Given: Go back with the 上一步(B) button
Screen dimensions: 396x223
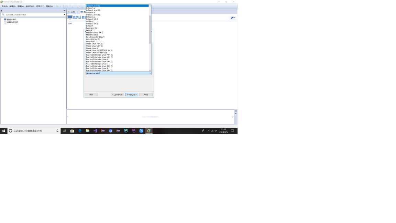Looking at the screenshot, I should click(x=117, y=95).
